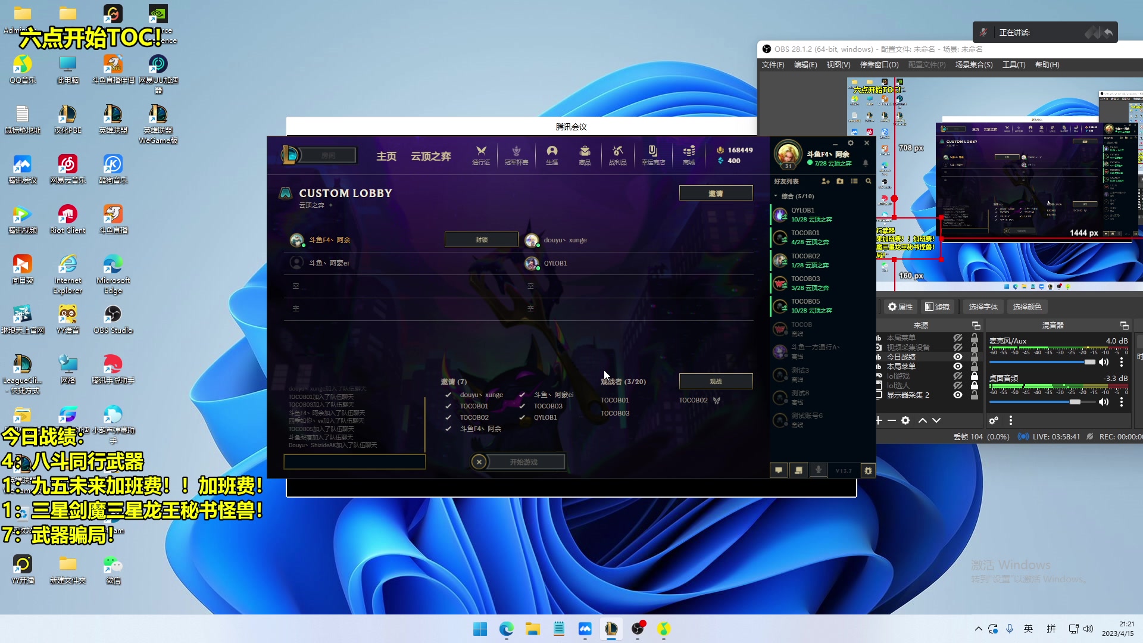1143x643 pixels.
Task: Click search icon in friends list
Action: (x=869, y=181)
